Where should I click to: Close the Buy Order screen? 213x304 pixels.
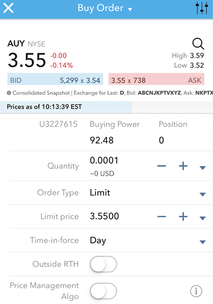(x=8, y=8)
